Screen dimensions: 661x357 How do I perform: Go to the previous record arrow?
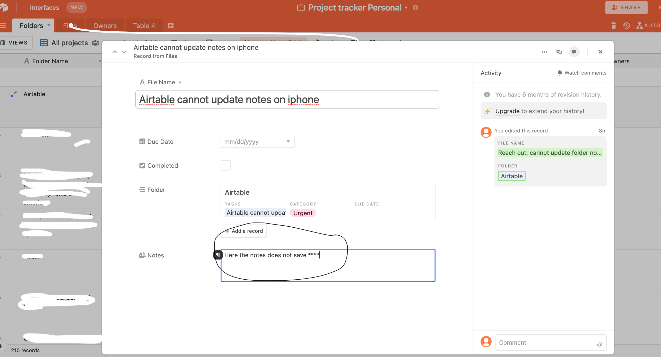coord(115,52)
